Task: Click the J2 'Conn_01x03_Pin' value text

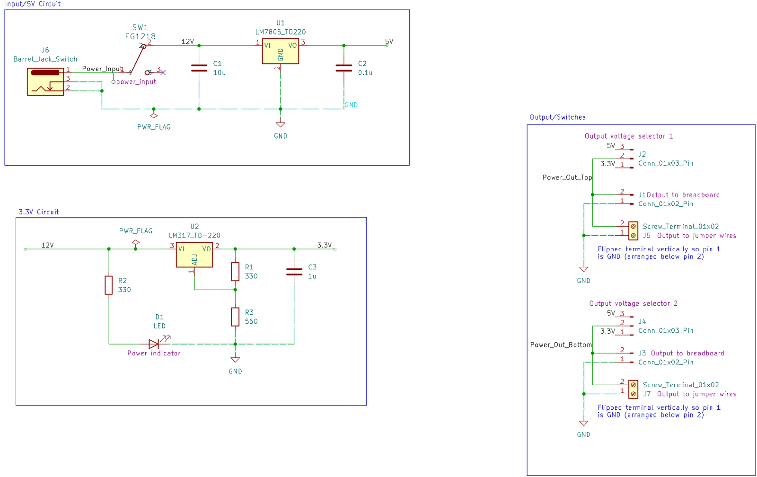Action: 666,163
